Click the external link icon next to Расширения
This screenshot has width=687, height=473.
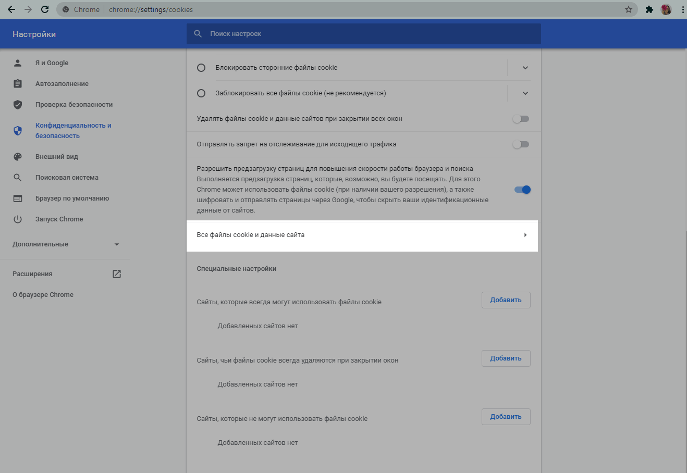coord(117,274)
